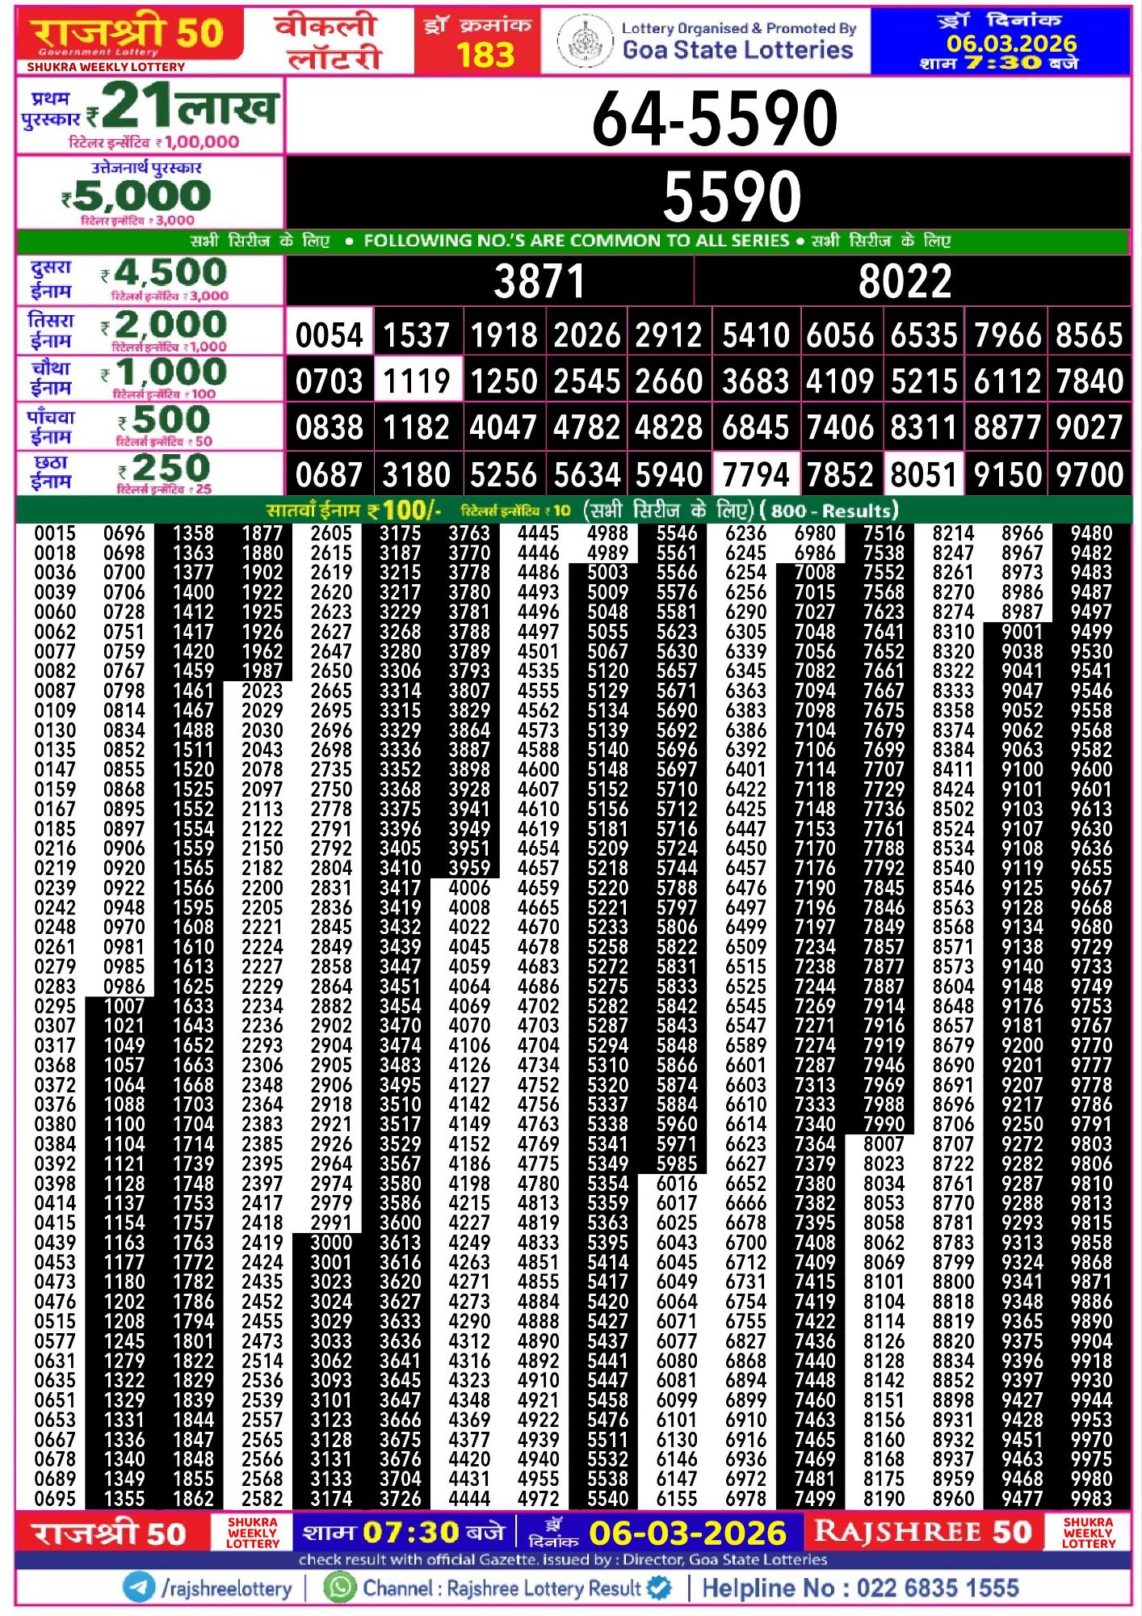The height and width of the screenshot is (1616, 1142).
Task: Click the green 'Common to all series' banner
Action: tap(571, 241)
